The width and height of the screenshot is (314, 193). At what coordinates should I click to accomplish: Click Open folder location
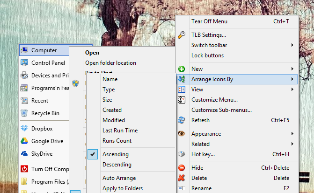[x=110, y=63]
